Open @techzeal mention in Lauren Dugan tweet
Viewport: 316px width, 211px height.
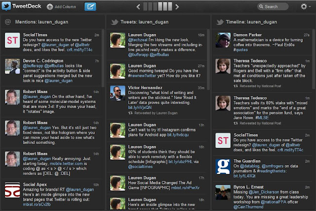138,40
